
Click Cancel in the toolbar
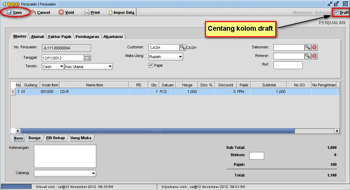[x=41, y=12]
